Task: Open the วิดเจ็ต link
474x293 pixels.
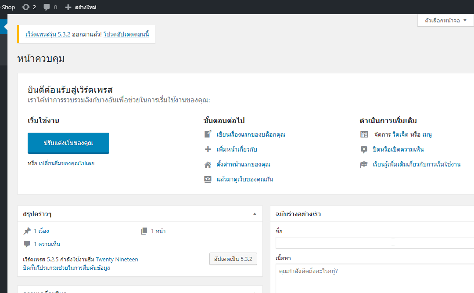Action: [x=400, y=134]
